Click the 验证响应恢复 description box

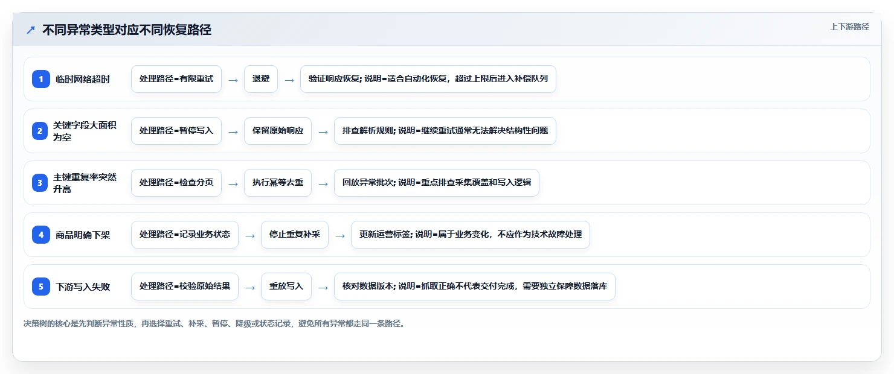(428, 79)
